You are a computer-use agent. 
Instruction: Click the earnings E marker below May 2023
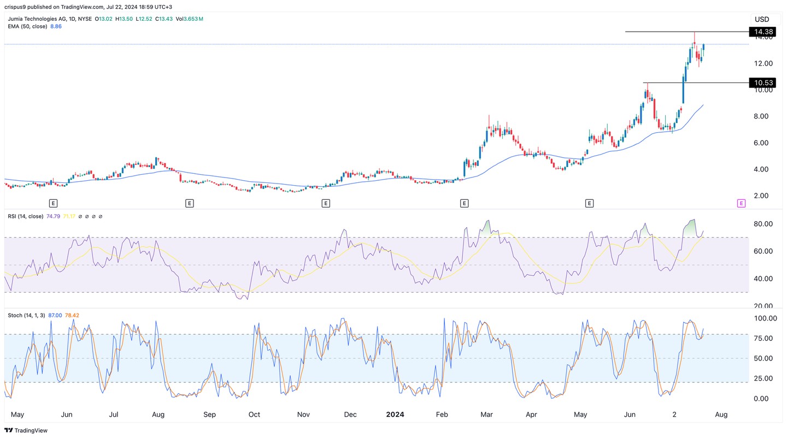[x=53, y=203]
